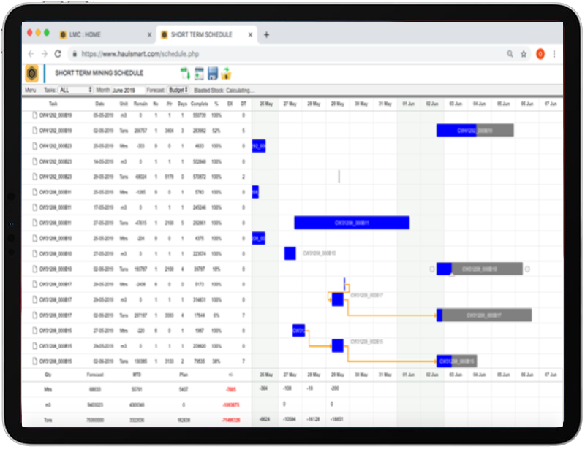585x449 pixels.
Task: Click the left circle handle of the selected bar
Action: point(431,269)
